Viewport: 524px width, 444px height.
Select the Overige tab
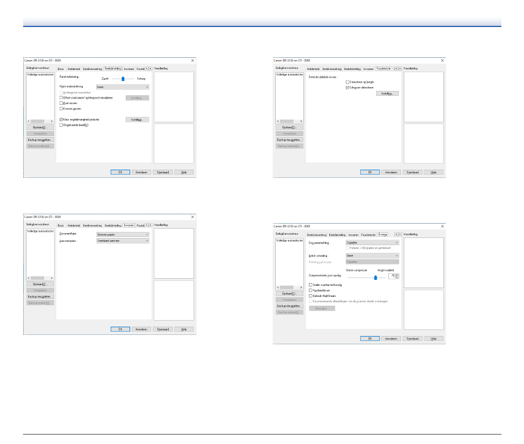pos(382,235)
